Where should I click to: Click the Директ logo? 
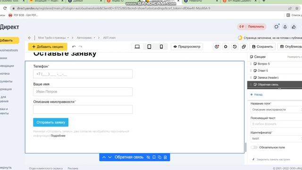tap(9, 27)
